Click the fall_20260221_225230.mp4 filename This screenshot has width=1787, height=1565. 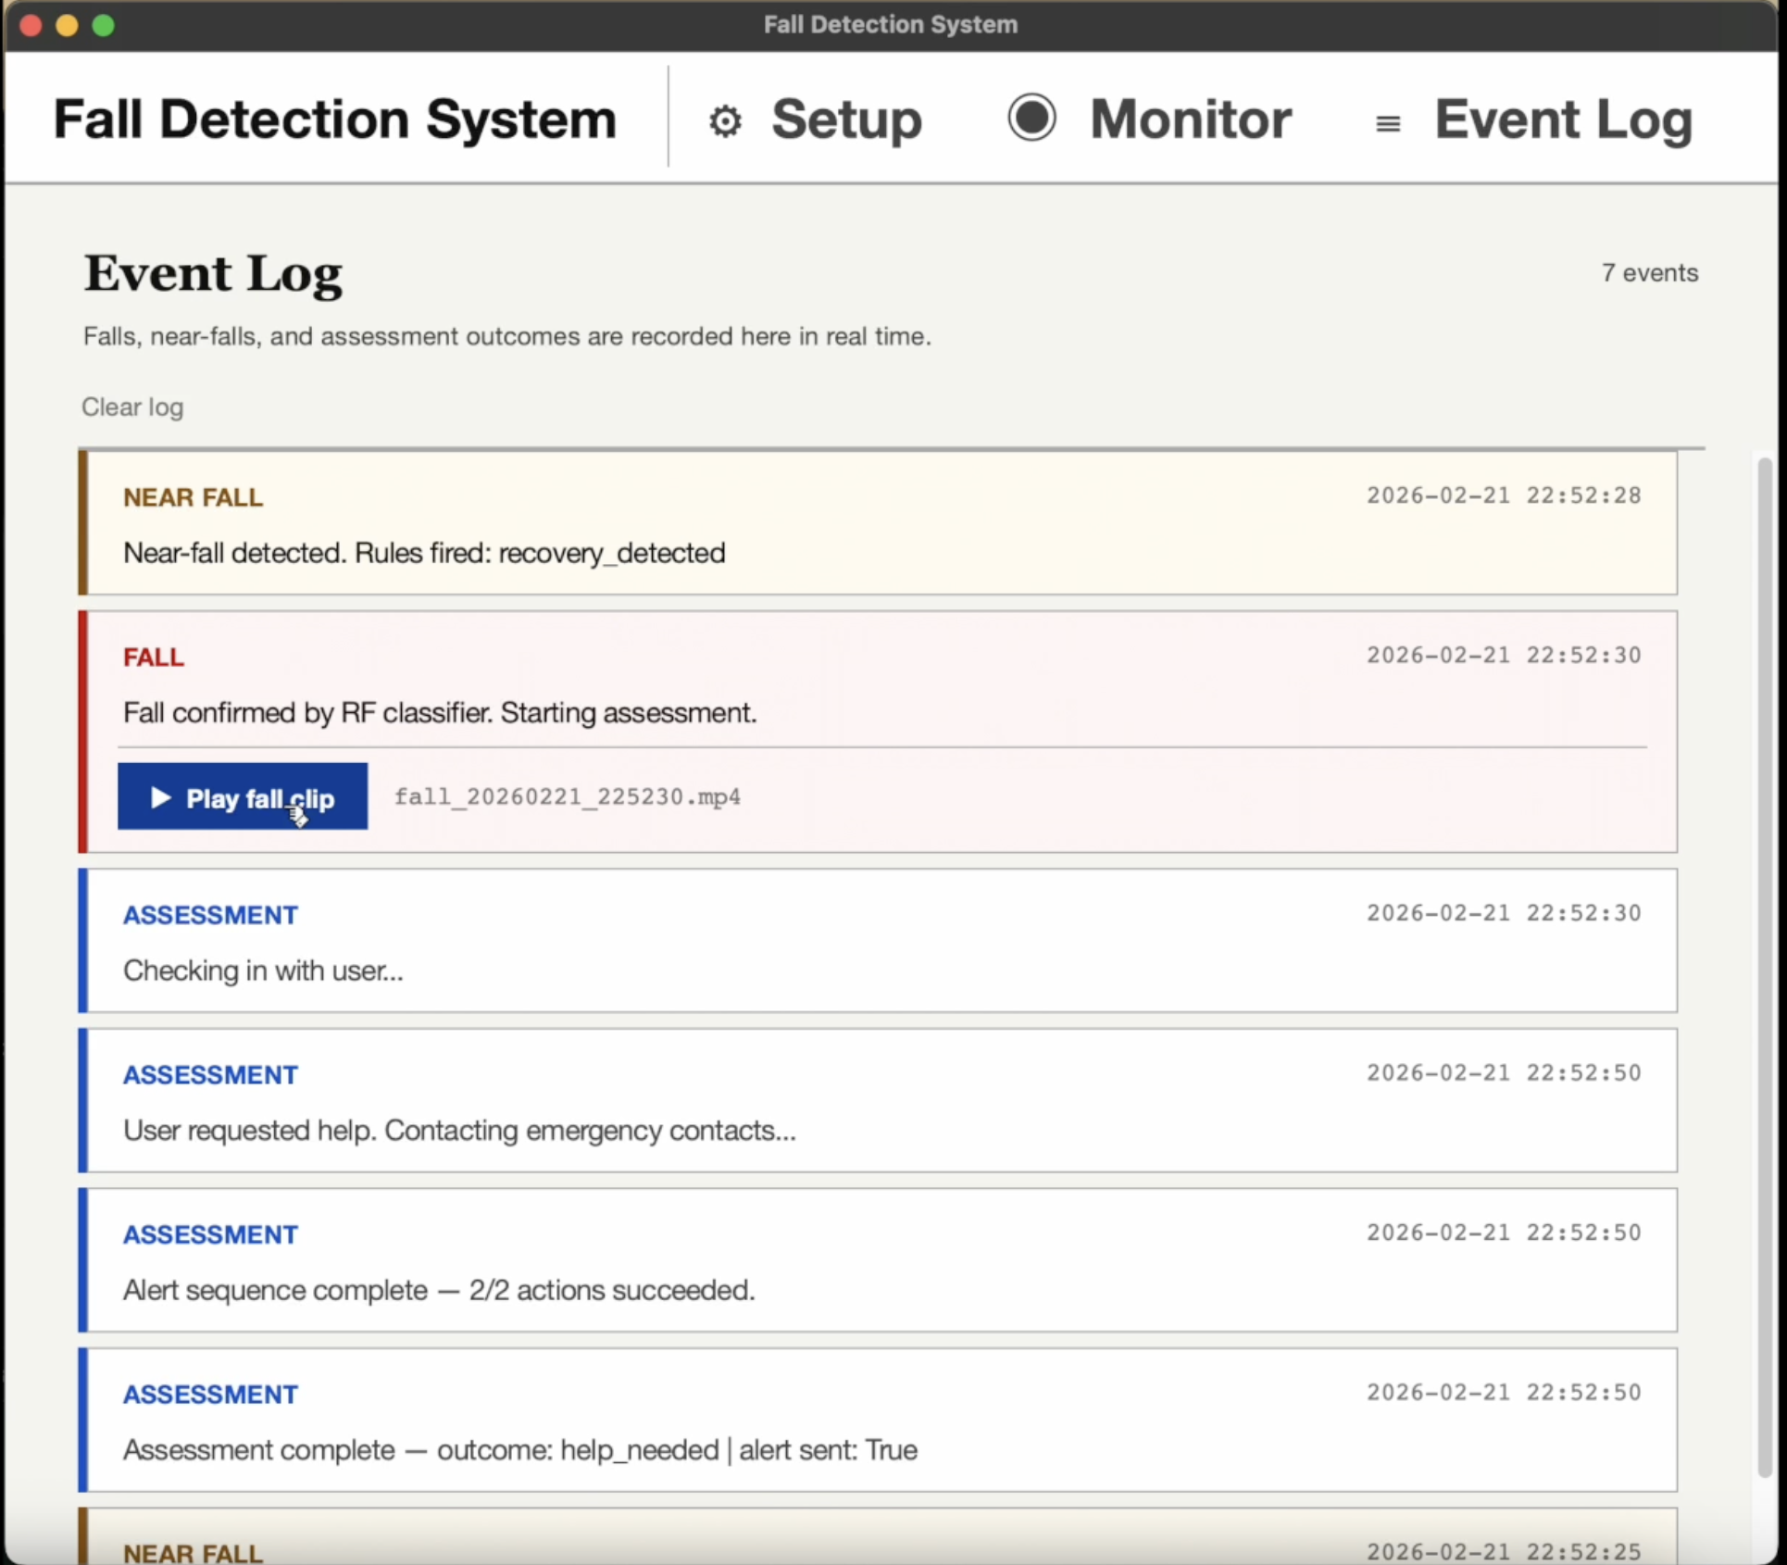(567, 797)
